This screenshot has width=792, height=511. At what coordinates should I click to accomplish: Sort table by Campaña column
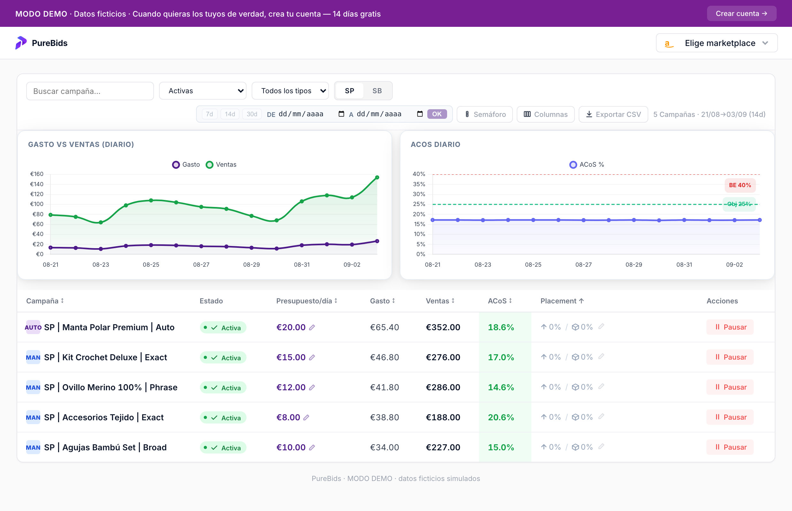pyautogui.click(x=45, y=301)
